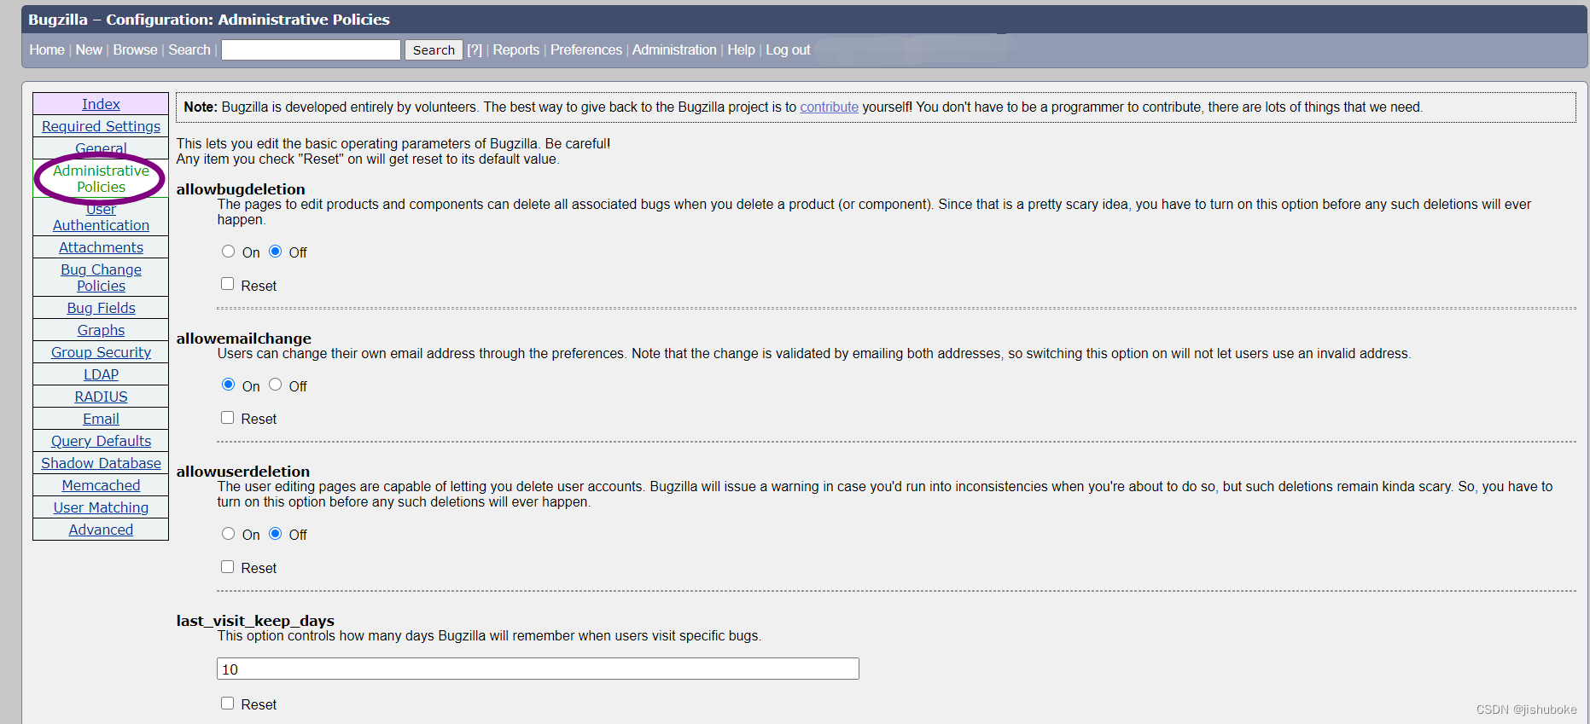The width and height of the screenshot is (1590, 724).
Task: Check Reset under allowemailchange
Action: pos(227,418)
